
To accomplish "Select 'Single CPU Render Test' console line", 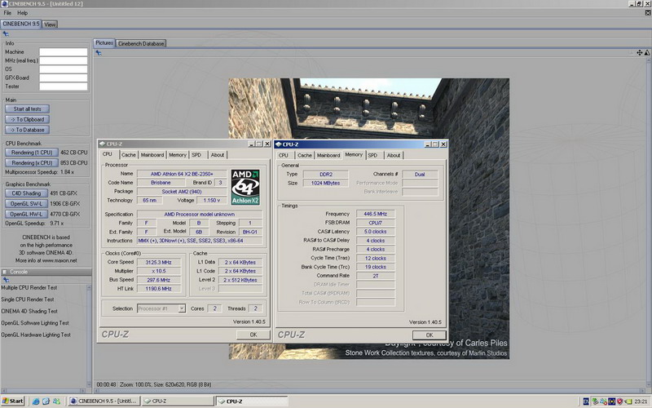I will (x=28, y=299).
